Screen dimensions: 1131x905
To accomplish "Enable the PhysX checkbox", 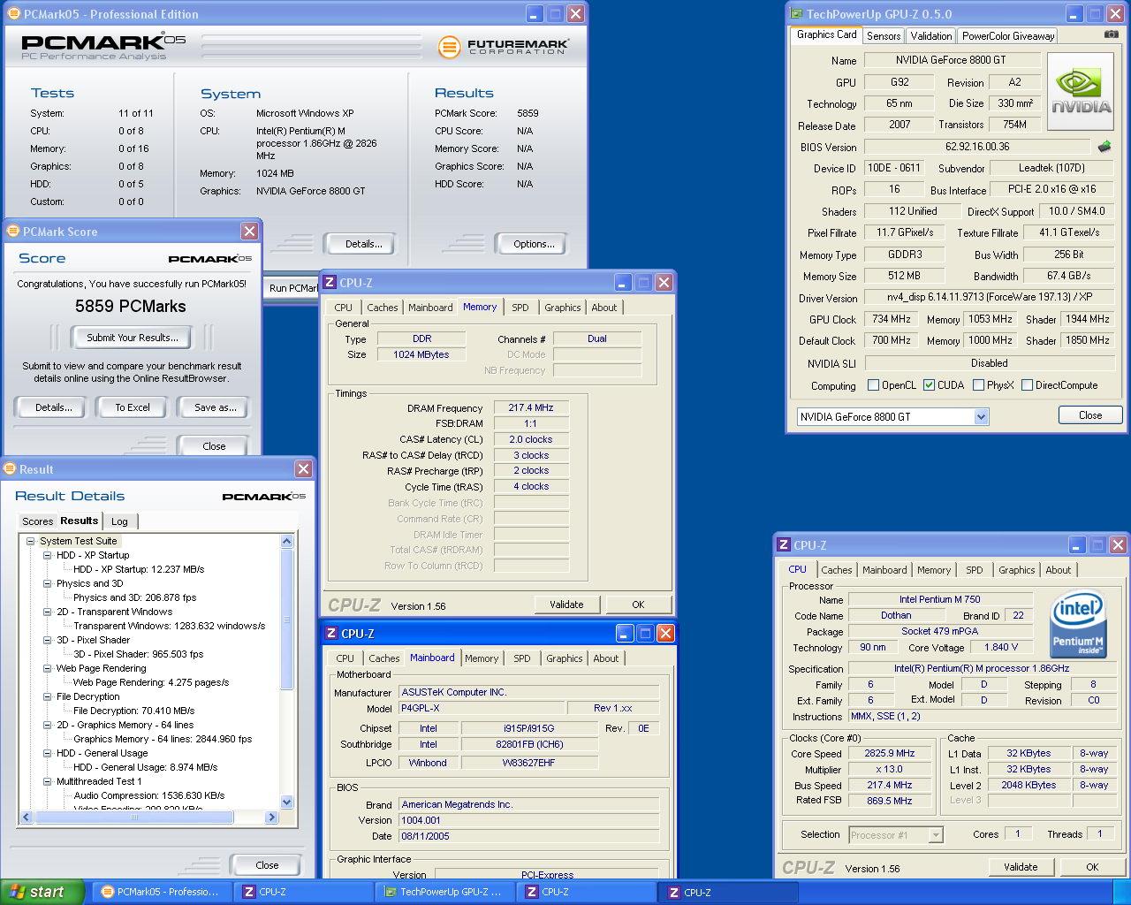I will pyautogui.click(x=978, y=384).
